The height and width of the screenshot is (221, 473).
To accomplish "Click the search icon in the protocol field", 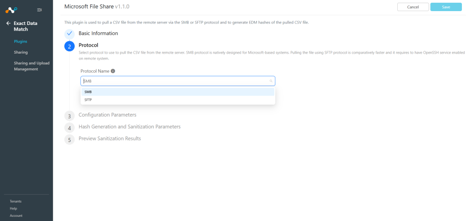I will coord(271,81).
